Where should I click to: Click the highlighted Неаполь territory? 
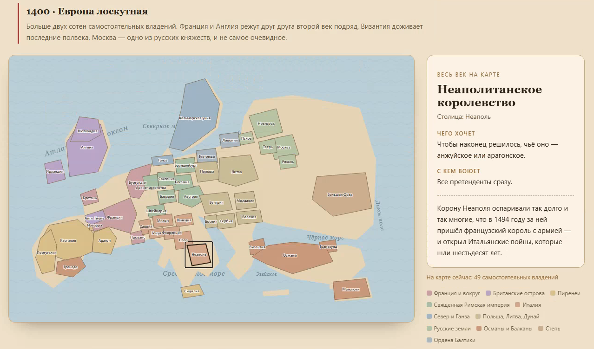tap(199, 254)
